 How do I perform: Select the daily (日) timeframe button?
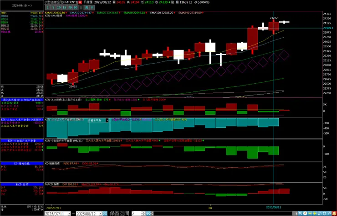[81, 8]
